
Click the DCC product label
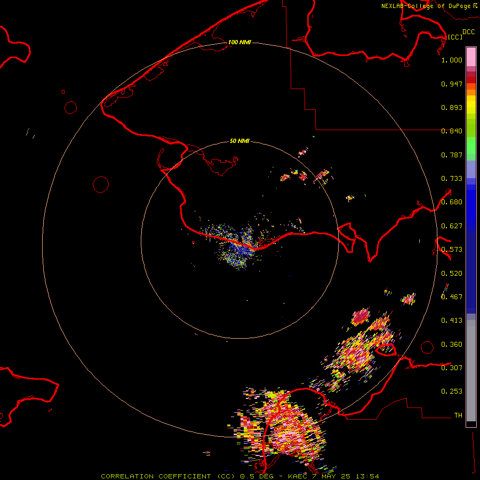[468, 32]
